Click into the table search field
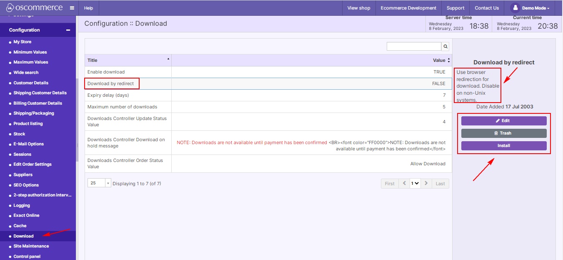Screen dimensions: 563x260 (x=414, y=47)
